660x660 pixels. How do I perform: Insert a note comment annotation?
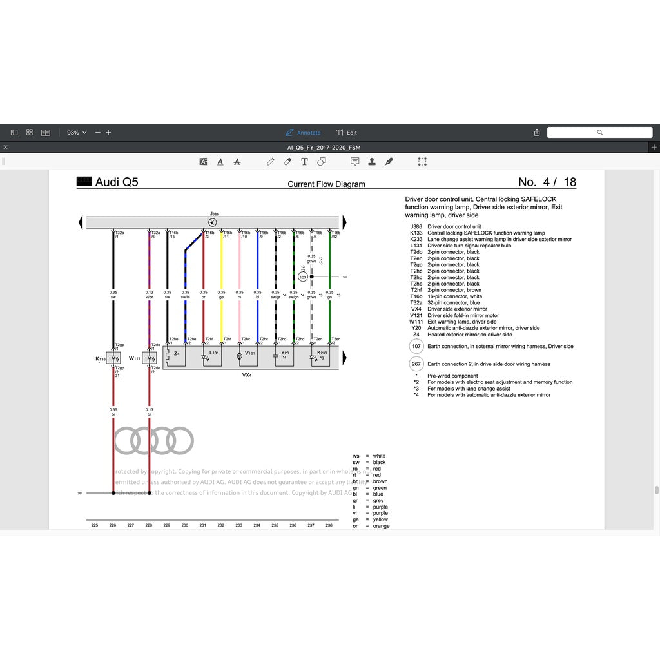[354, 162]
